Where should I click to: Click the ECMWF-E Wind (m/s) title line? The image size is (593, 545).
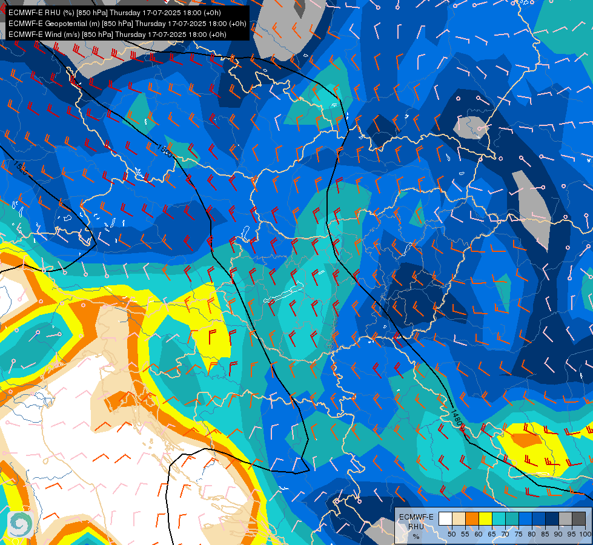point(118,35)
